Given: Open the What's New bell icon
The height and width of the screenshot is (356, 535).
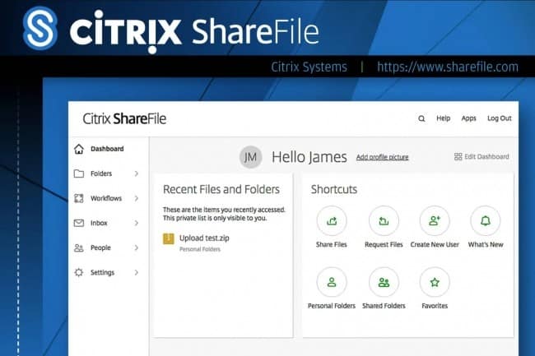Looking at the screenshot, I should pos(485,221).
